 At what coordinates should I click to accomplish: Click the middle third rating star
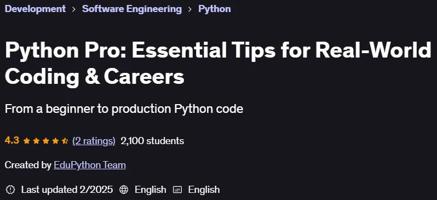coord(45,141)
